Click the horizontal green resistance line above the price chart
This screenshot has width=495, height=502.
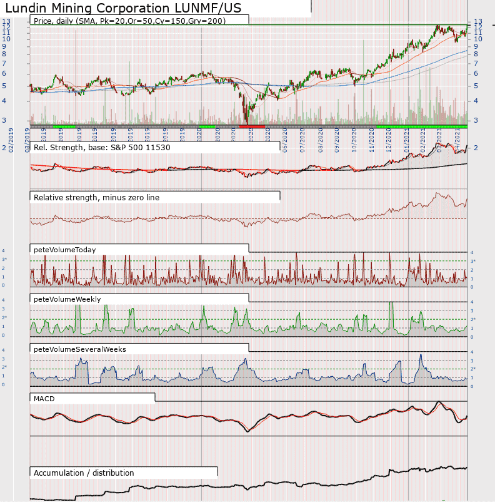pyautogui.click(x=249, y=24)
